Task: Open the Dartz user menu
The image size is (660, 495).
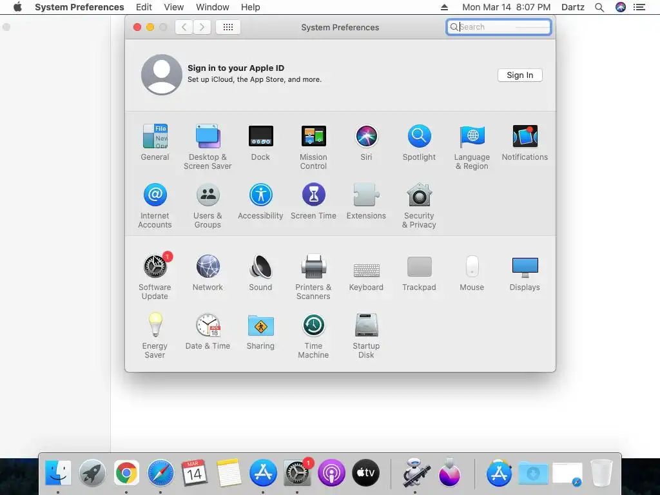Action: pos(573,7)
